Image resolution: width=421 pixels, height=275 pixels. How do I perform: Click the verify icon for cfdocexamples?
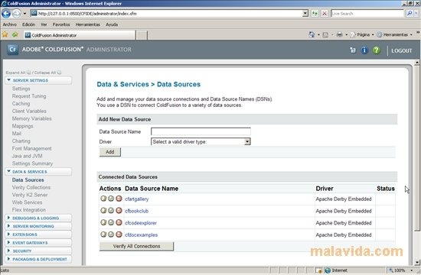(111, 235)
